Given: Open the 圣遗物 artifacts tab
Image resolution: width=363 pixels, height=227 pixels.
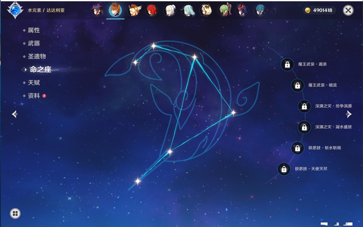Looking at the screenshot, I should click(x=37, y=56).
